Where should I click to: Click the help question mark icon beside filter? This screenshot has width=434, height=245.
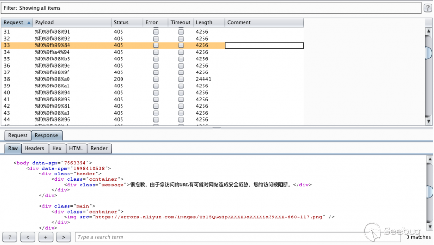pyautogui.click(x=427, y=8)
